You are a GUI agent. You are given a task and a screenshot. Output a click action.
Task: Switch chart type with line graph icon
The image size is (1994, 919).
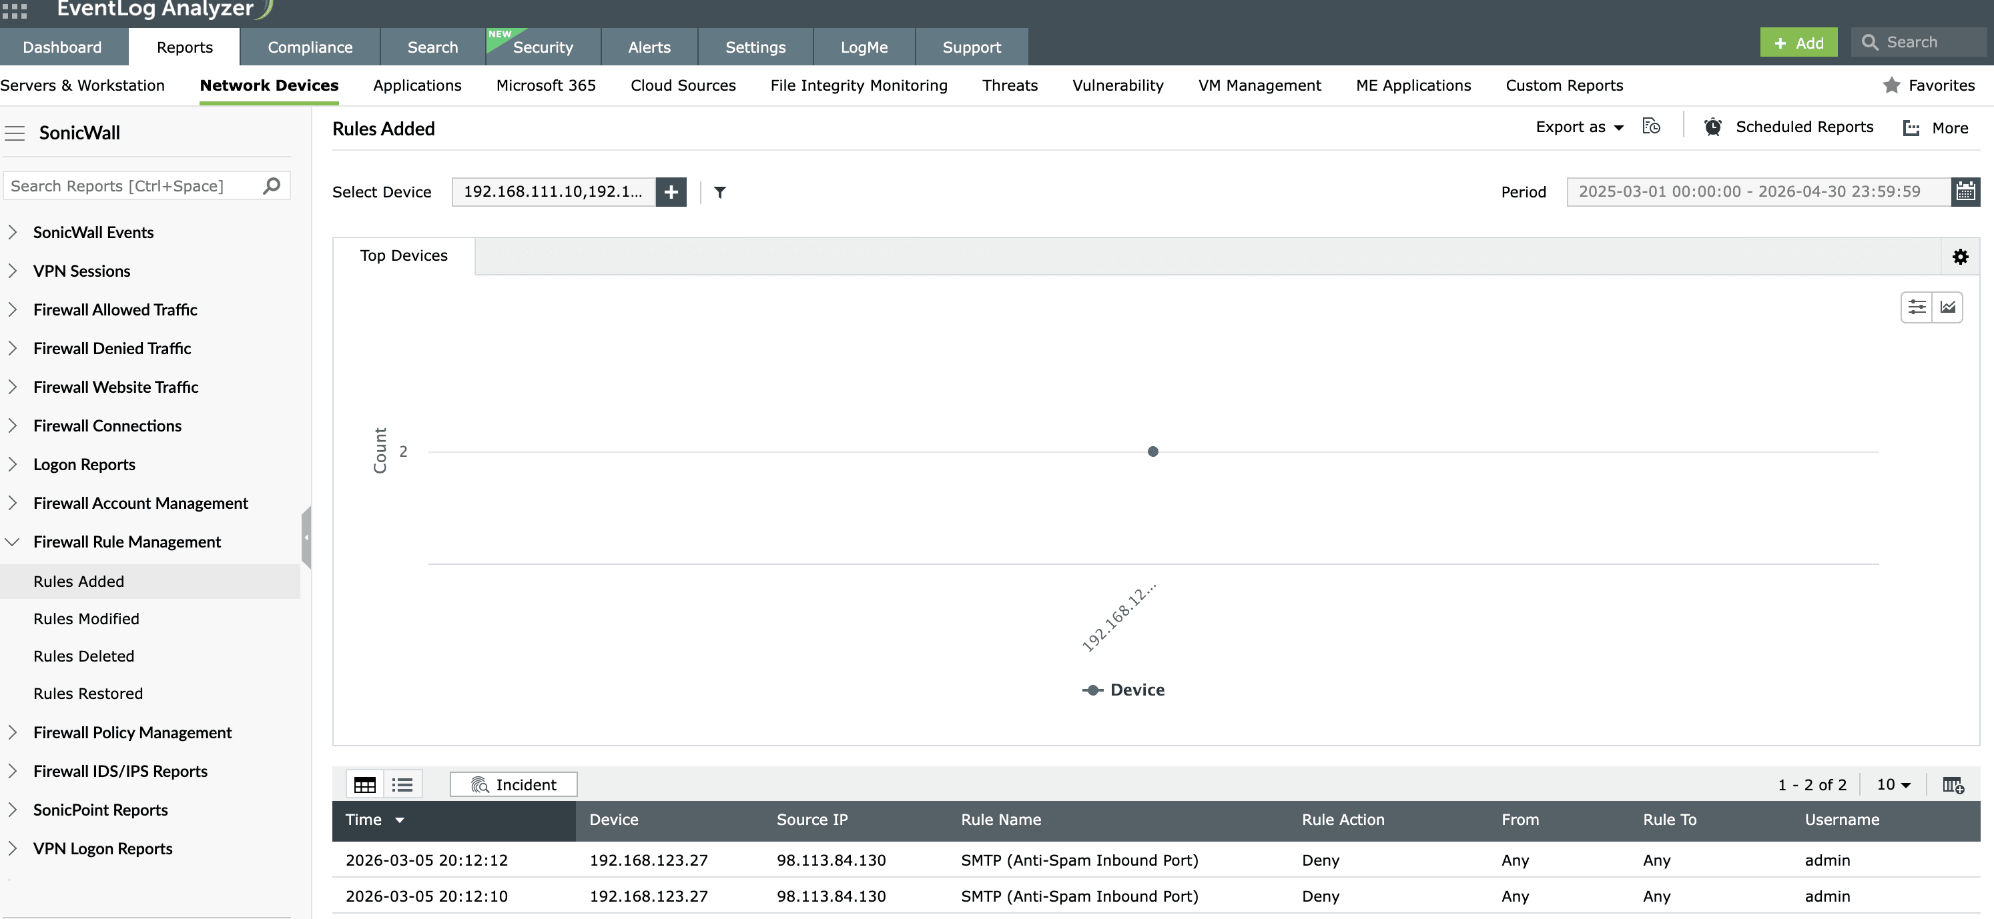coord(1947,307)
